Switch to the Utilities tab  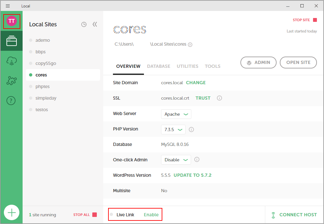click(x=187, y=66)
